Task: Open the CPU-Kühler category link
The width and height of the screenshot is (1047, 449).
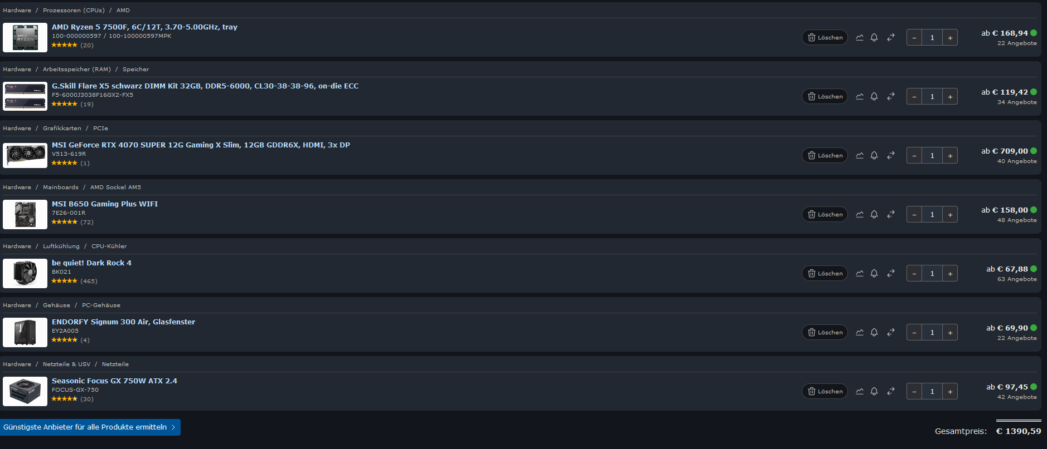Action: [x=109, y=246]
